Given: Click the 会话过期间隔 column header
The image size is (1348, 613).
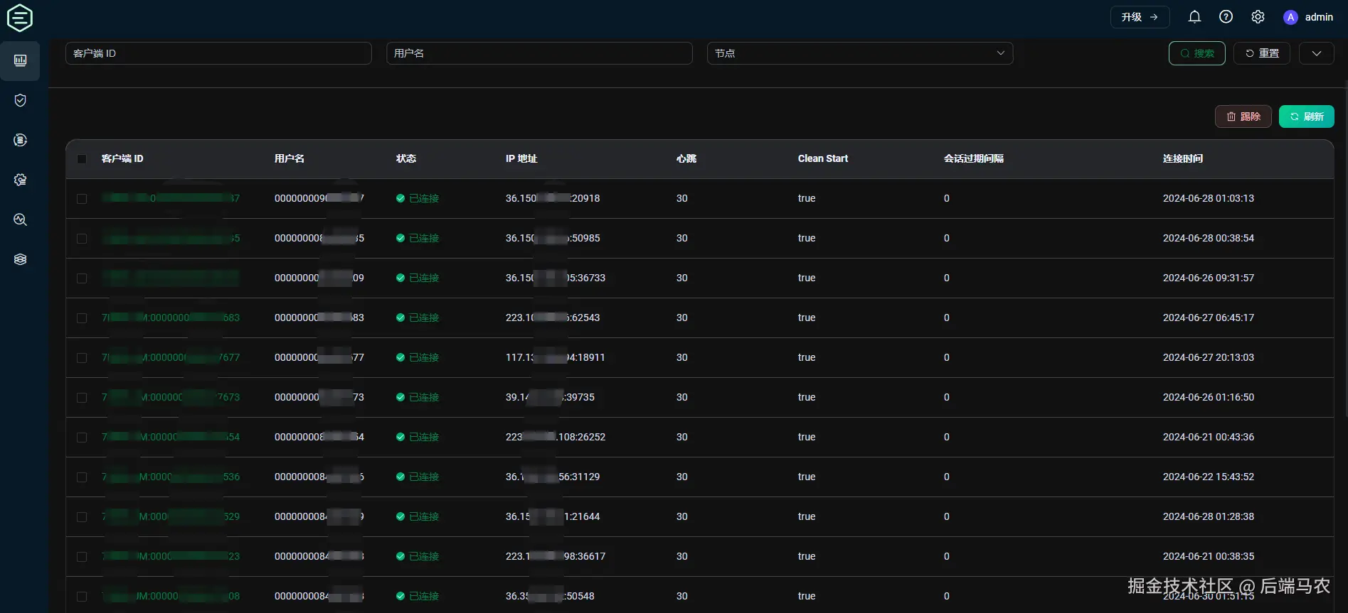Looking at the screenshot, I should pos(974,158).
